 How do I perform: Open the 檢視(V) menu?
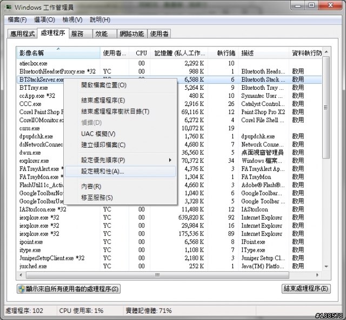(72, 20)
